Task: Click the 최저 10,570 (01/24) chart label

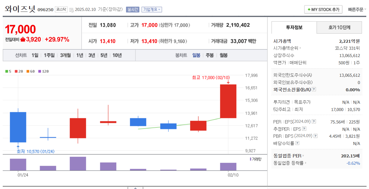Action: [36, 151]
